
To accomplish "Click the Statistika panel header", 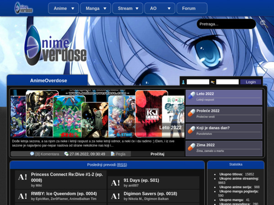I will tap(236, 164).
